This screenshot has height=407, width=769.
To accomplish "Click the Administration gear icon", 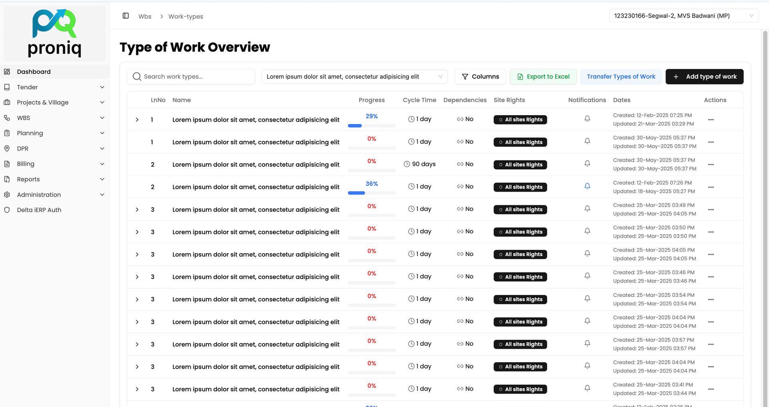I will pyautogui.click(x=7, y=194).
